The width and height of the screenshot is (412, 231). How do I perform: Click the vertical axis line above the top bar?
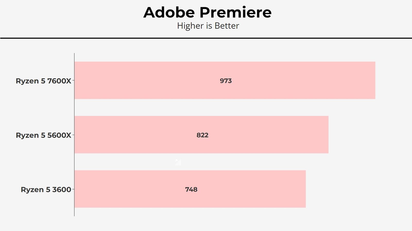coord(74,57)
